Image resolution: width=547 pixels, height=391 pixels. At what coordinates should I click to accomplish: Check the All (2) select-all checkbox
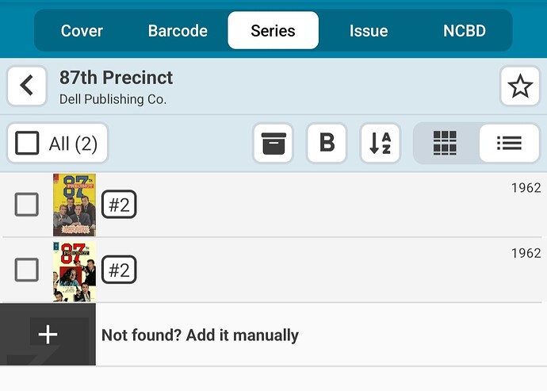click(28, 144)
